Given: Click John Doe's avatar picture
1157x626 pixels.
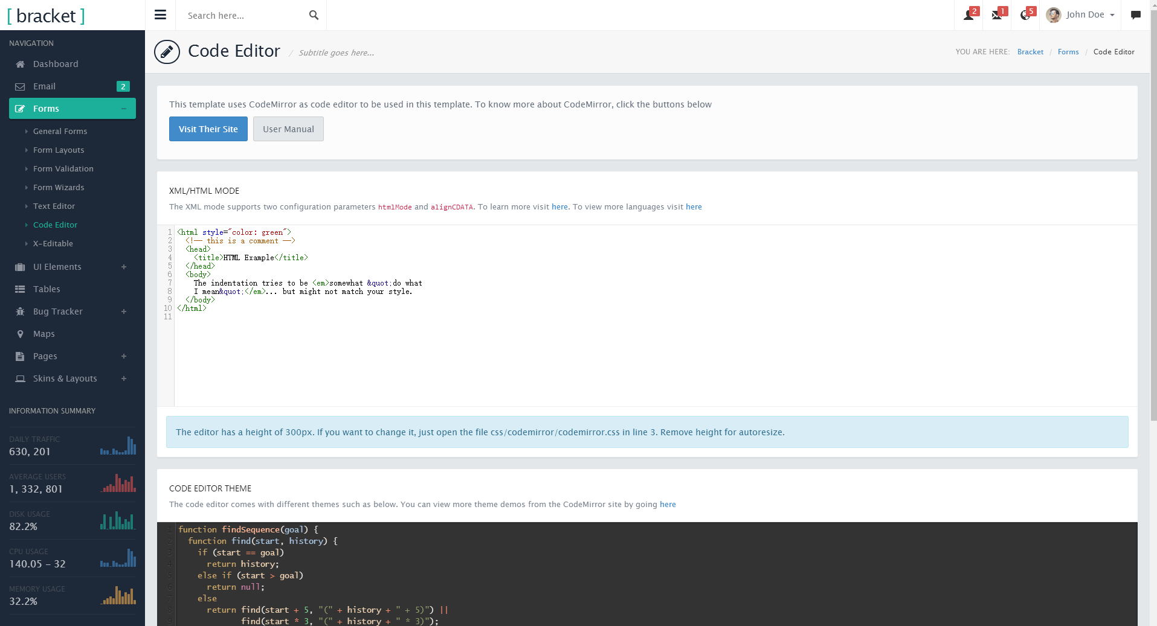Looking at the screenshot, I should 1054,15.
